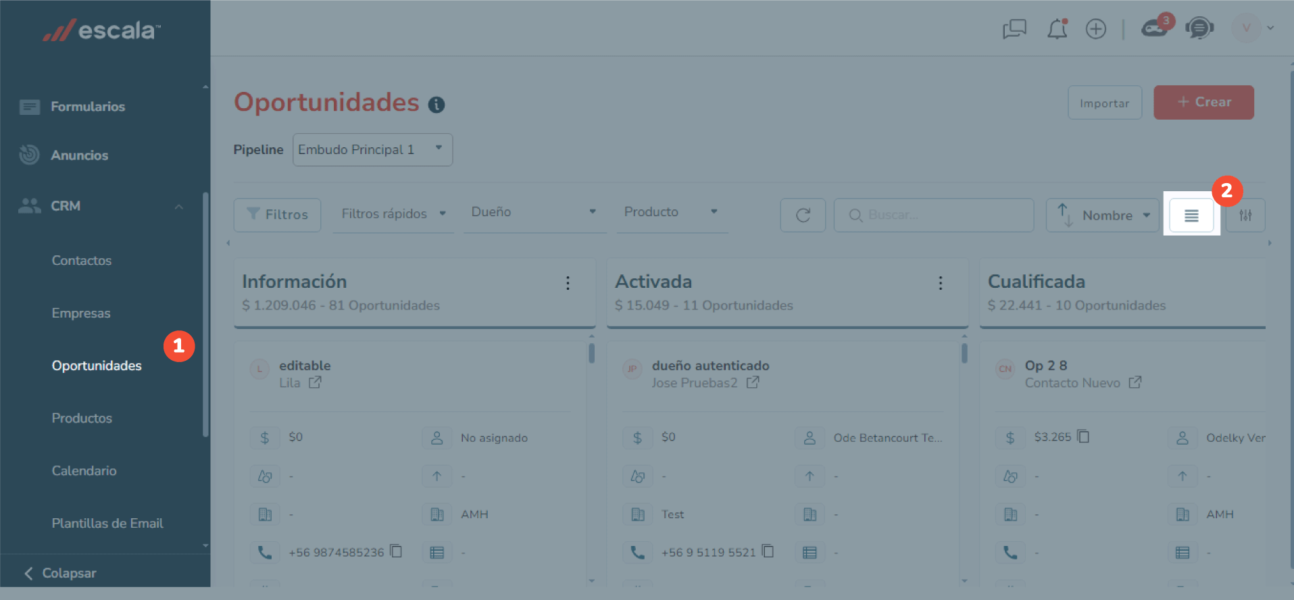Collapse the CRM menu section
The image size is (1294, 600).
[178, 206]
